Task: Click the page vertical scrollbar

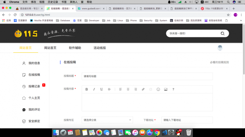Action: click(244, 50)
